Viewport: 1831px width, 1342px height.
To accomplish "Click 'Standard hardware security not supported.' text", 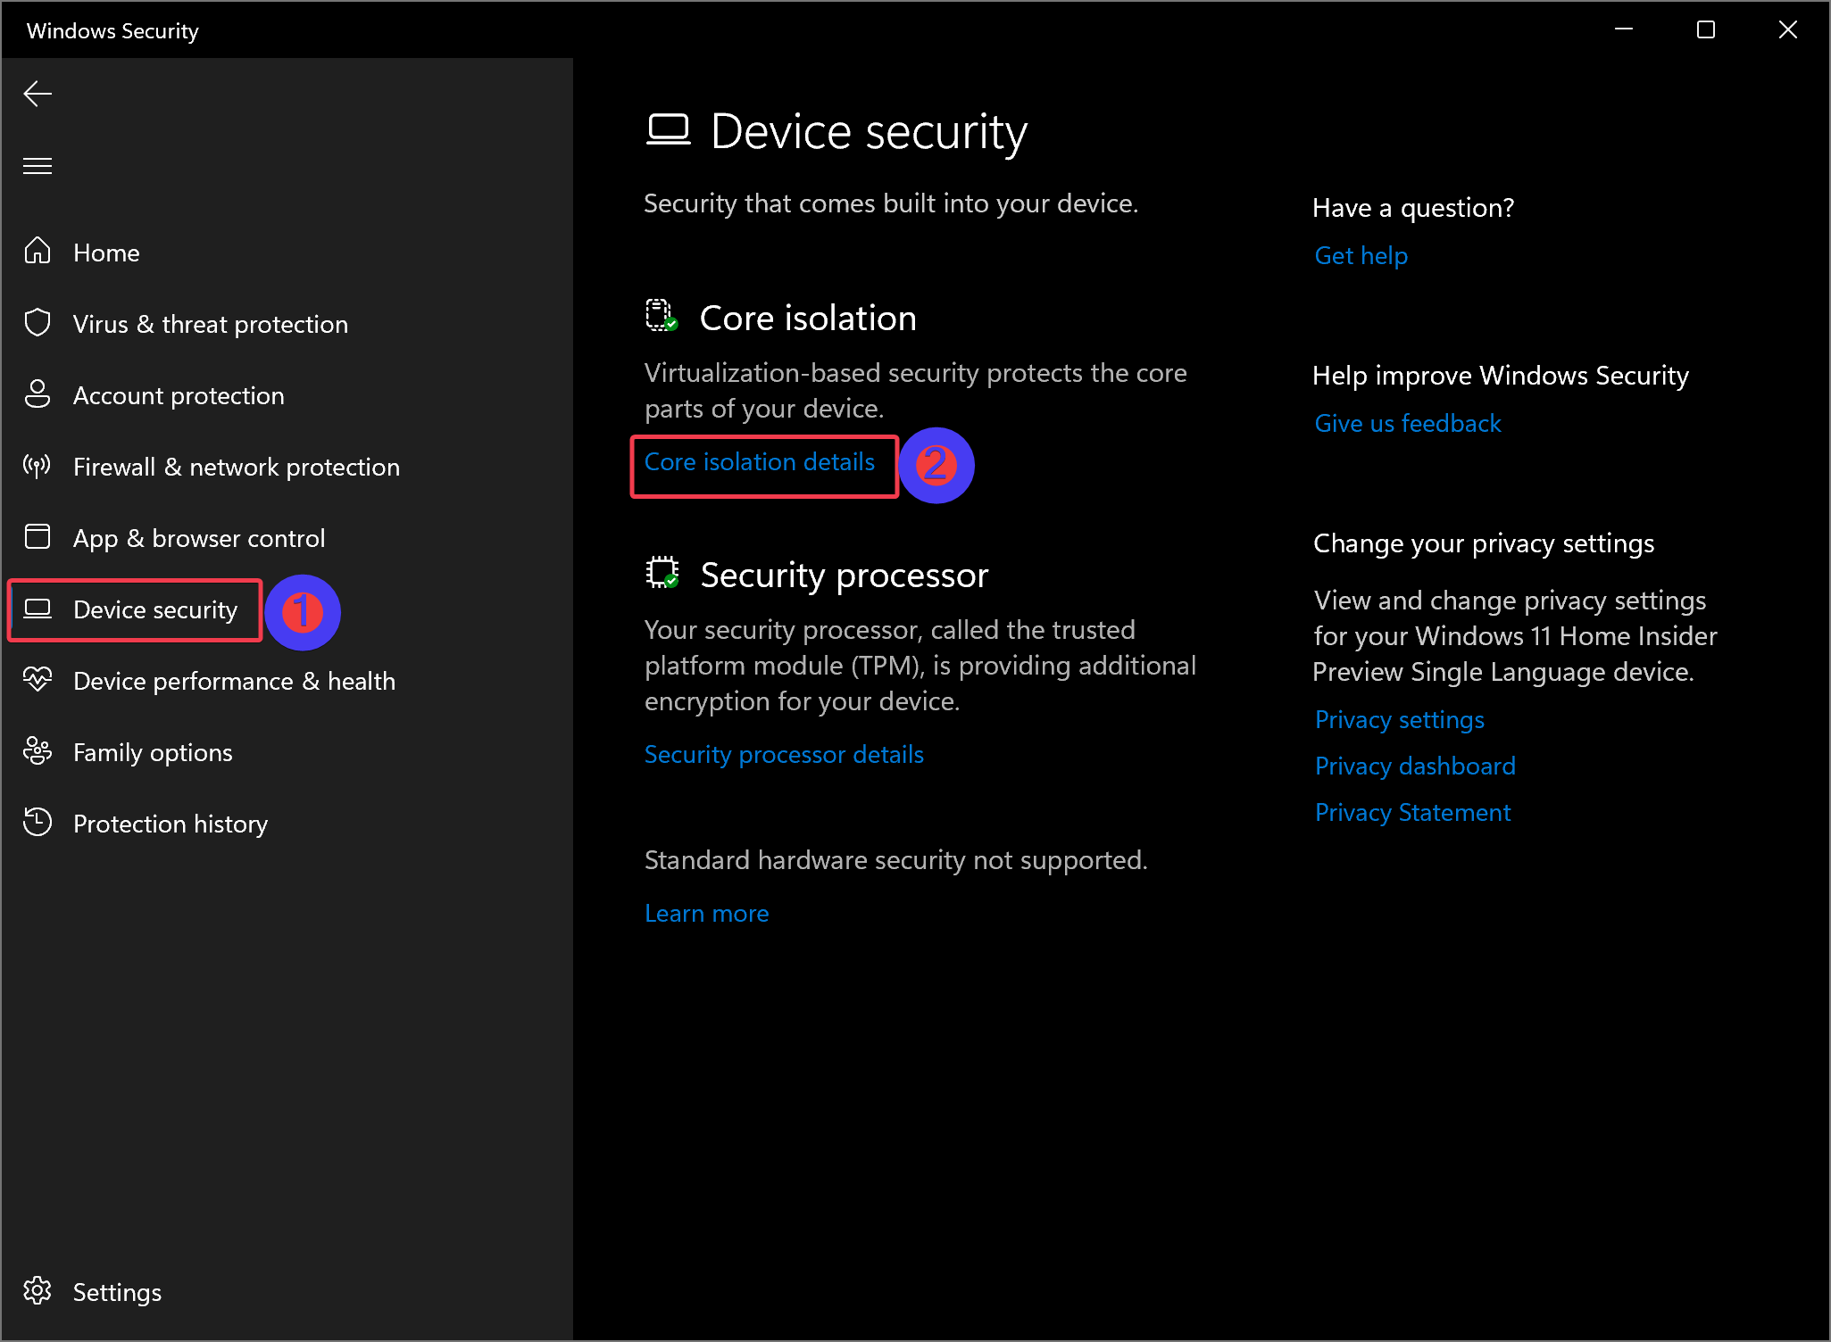I will (x=895, y=859).
